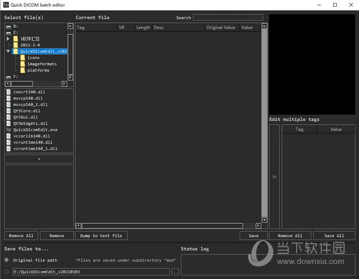Viewport: 359px width, 279px height.
Task: Click Remove All under Edit multiple tags
Action: [x=290, y=235]
